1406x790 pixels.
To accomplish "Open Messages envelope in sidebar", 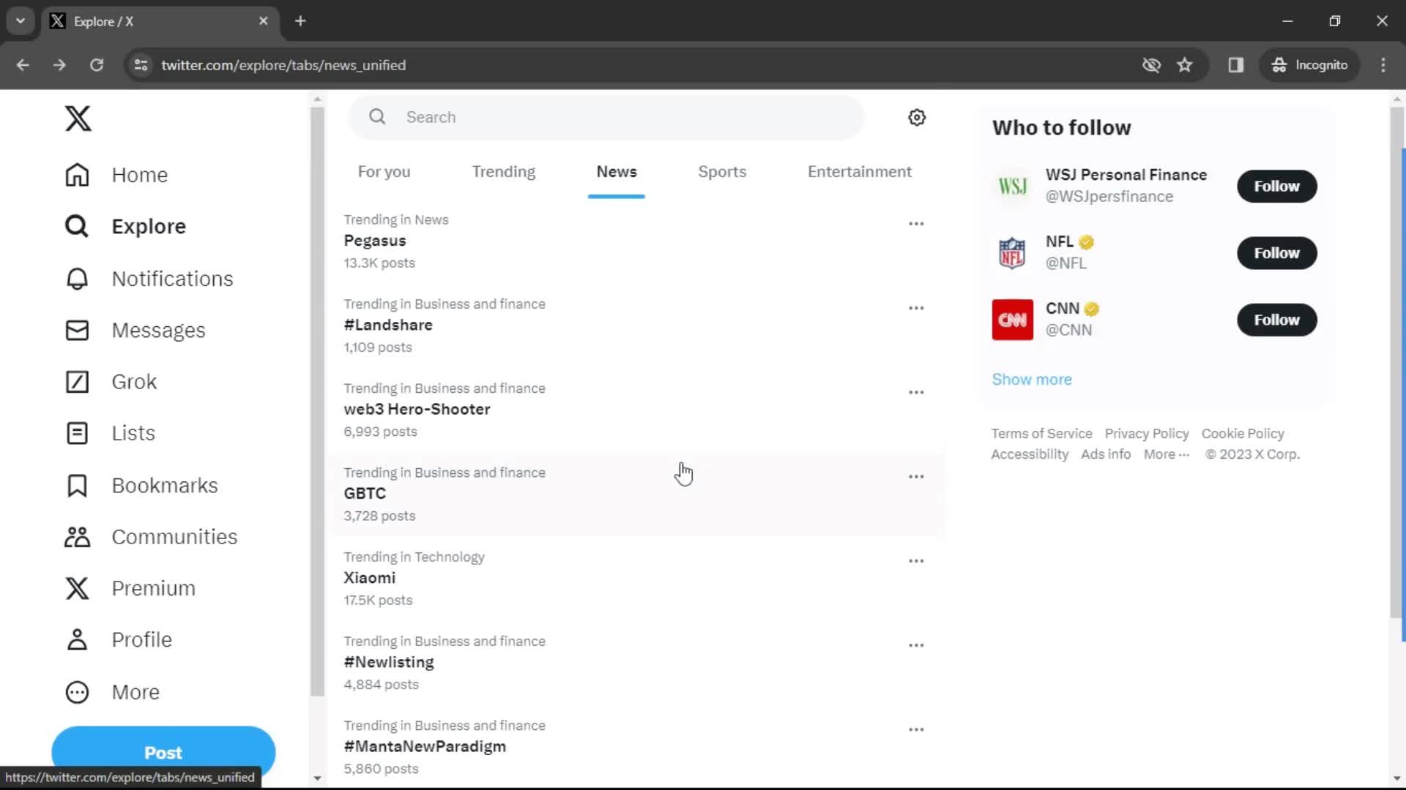I will (135, 331).
